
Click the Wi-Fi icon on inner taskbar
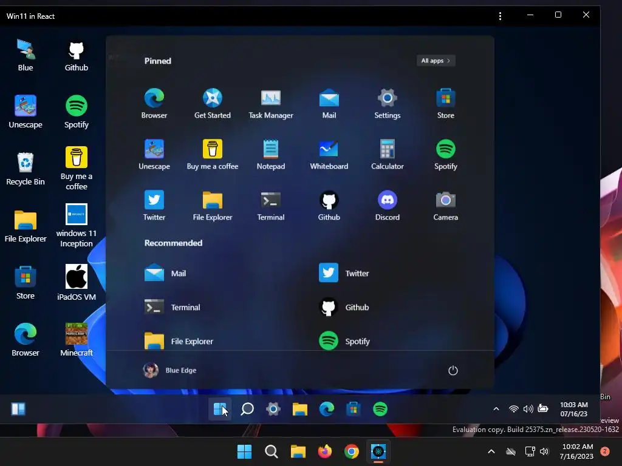pyautogui.click(x=513, y=409)
